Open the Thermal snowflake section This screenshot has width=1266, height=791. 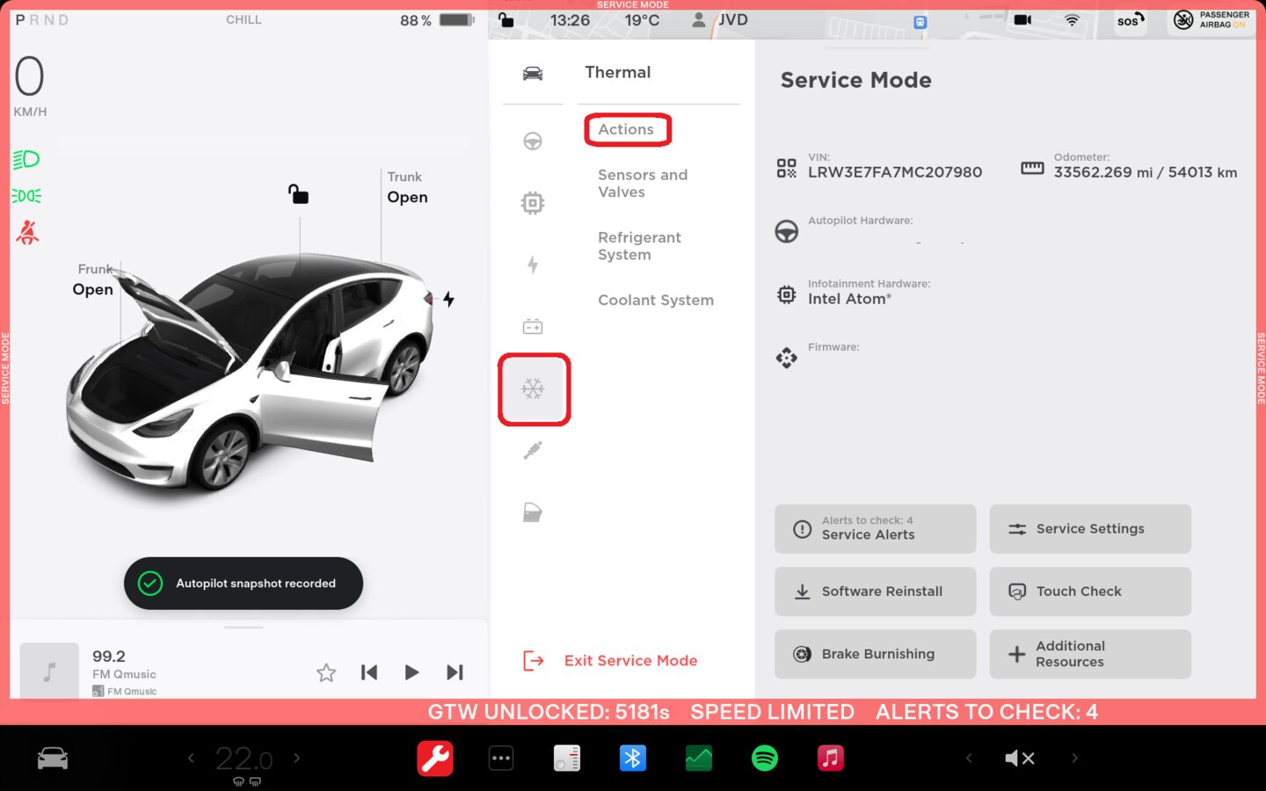coord(533,389)
